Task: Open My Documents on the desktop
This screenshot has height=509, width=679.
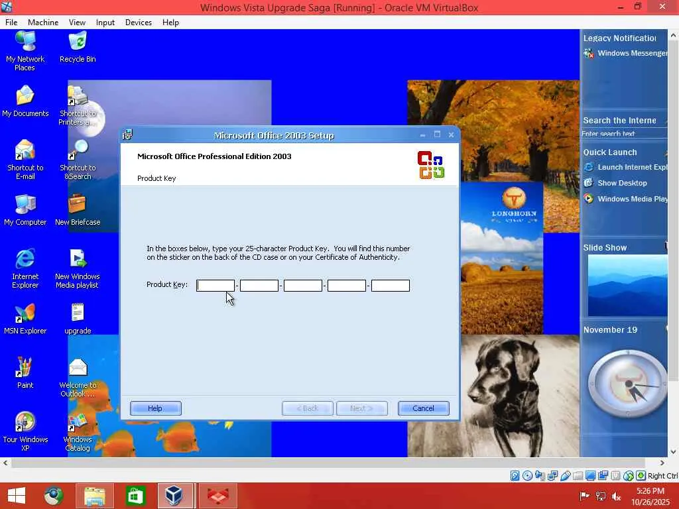Action: (25, 101)
